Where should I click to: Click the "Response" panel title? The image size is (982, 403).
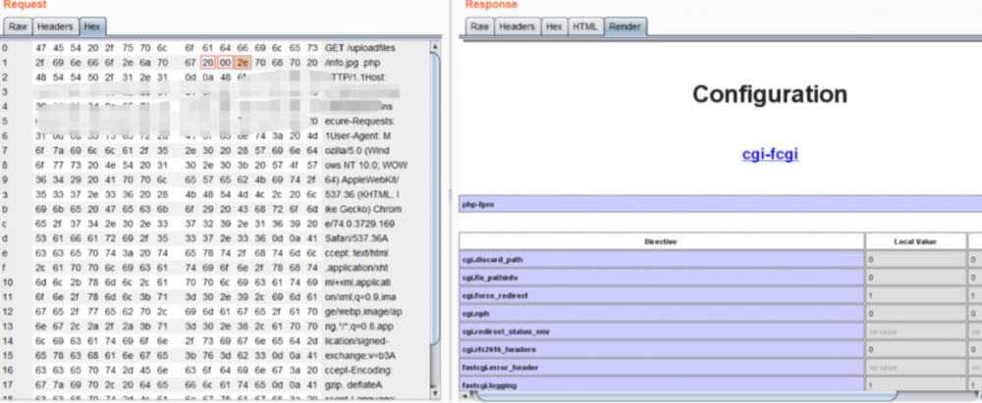pyautogui.click(x=492, y=5)
